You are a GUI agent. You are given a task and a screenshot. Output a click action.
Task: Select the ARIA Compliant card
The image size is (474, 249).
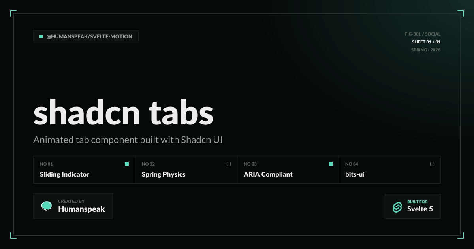click(288, 170)
